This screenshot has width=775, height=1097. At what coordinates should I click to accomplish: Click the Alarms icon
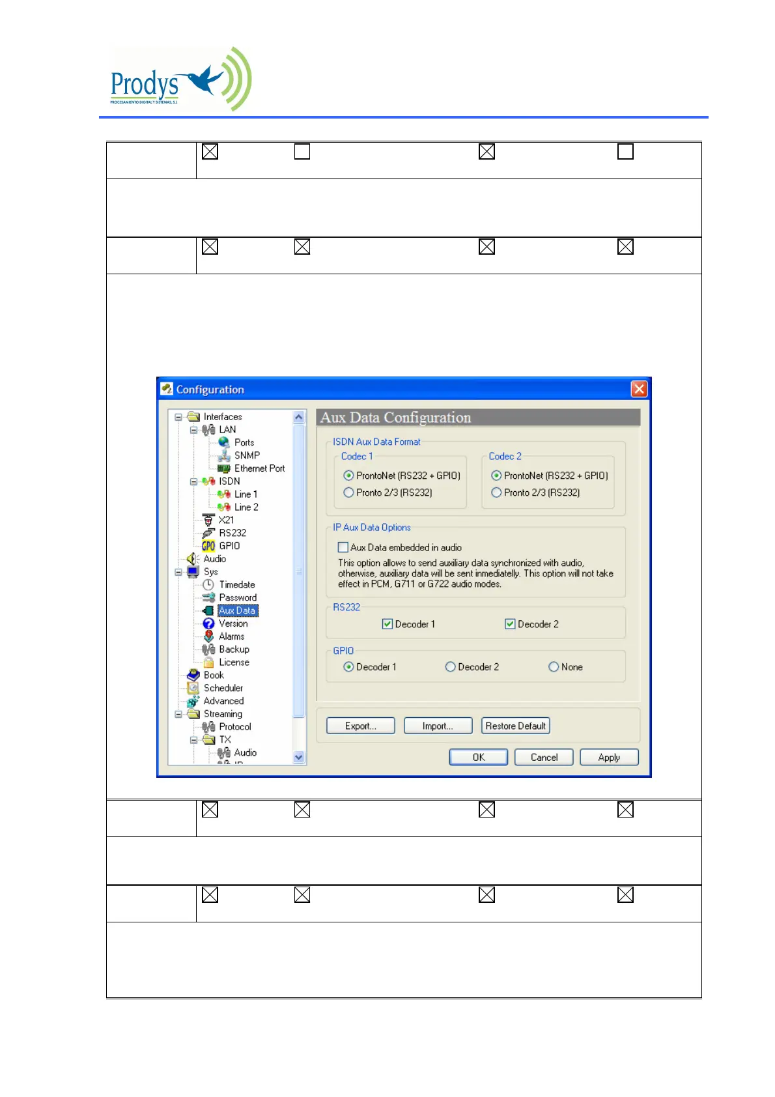pos(208,636)
